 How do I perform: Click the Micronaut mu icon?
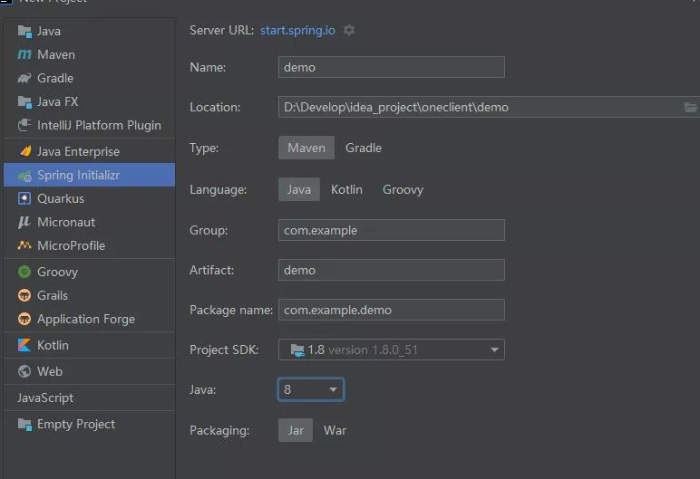click(x=24, y=222)
